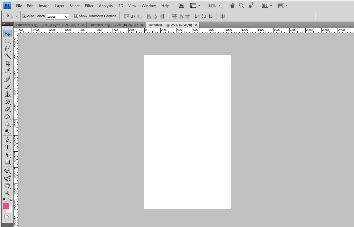Select the Hand tool in toolbox
This screenshot has width=354, height=227.
[x=7, y=186]
